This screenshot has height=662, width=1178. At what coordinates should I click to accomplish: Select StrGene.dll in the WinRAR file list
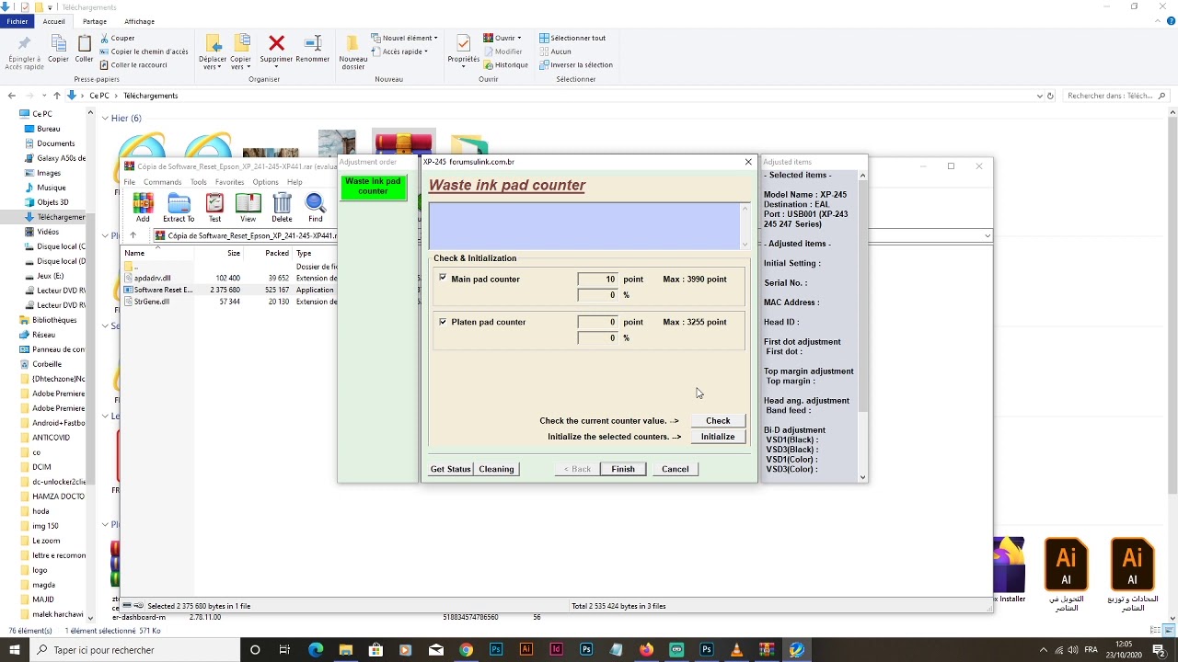151,302
